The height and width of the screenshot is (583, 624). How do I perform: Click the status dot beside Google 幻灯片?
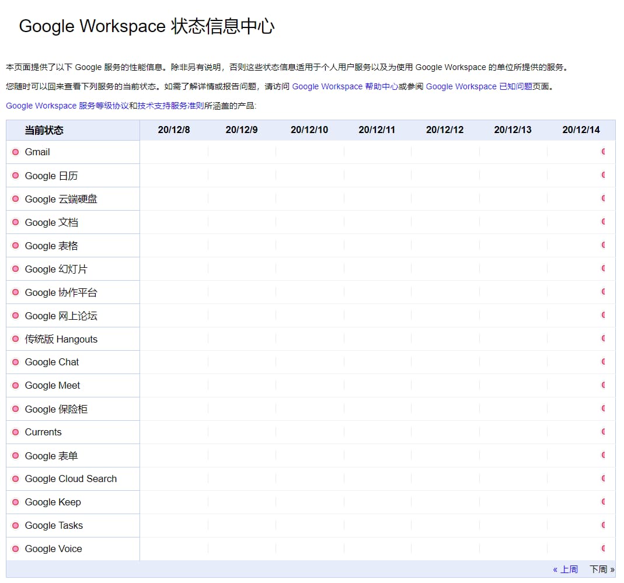[16, 269]
